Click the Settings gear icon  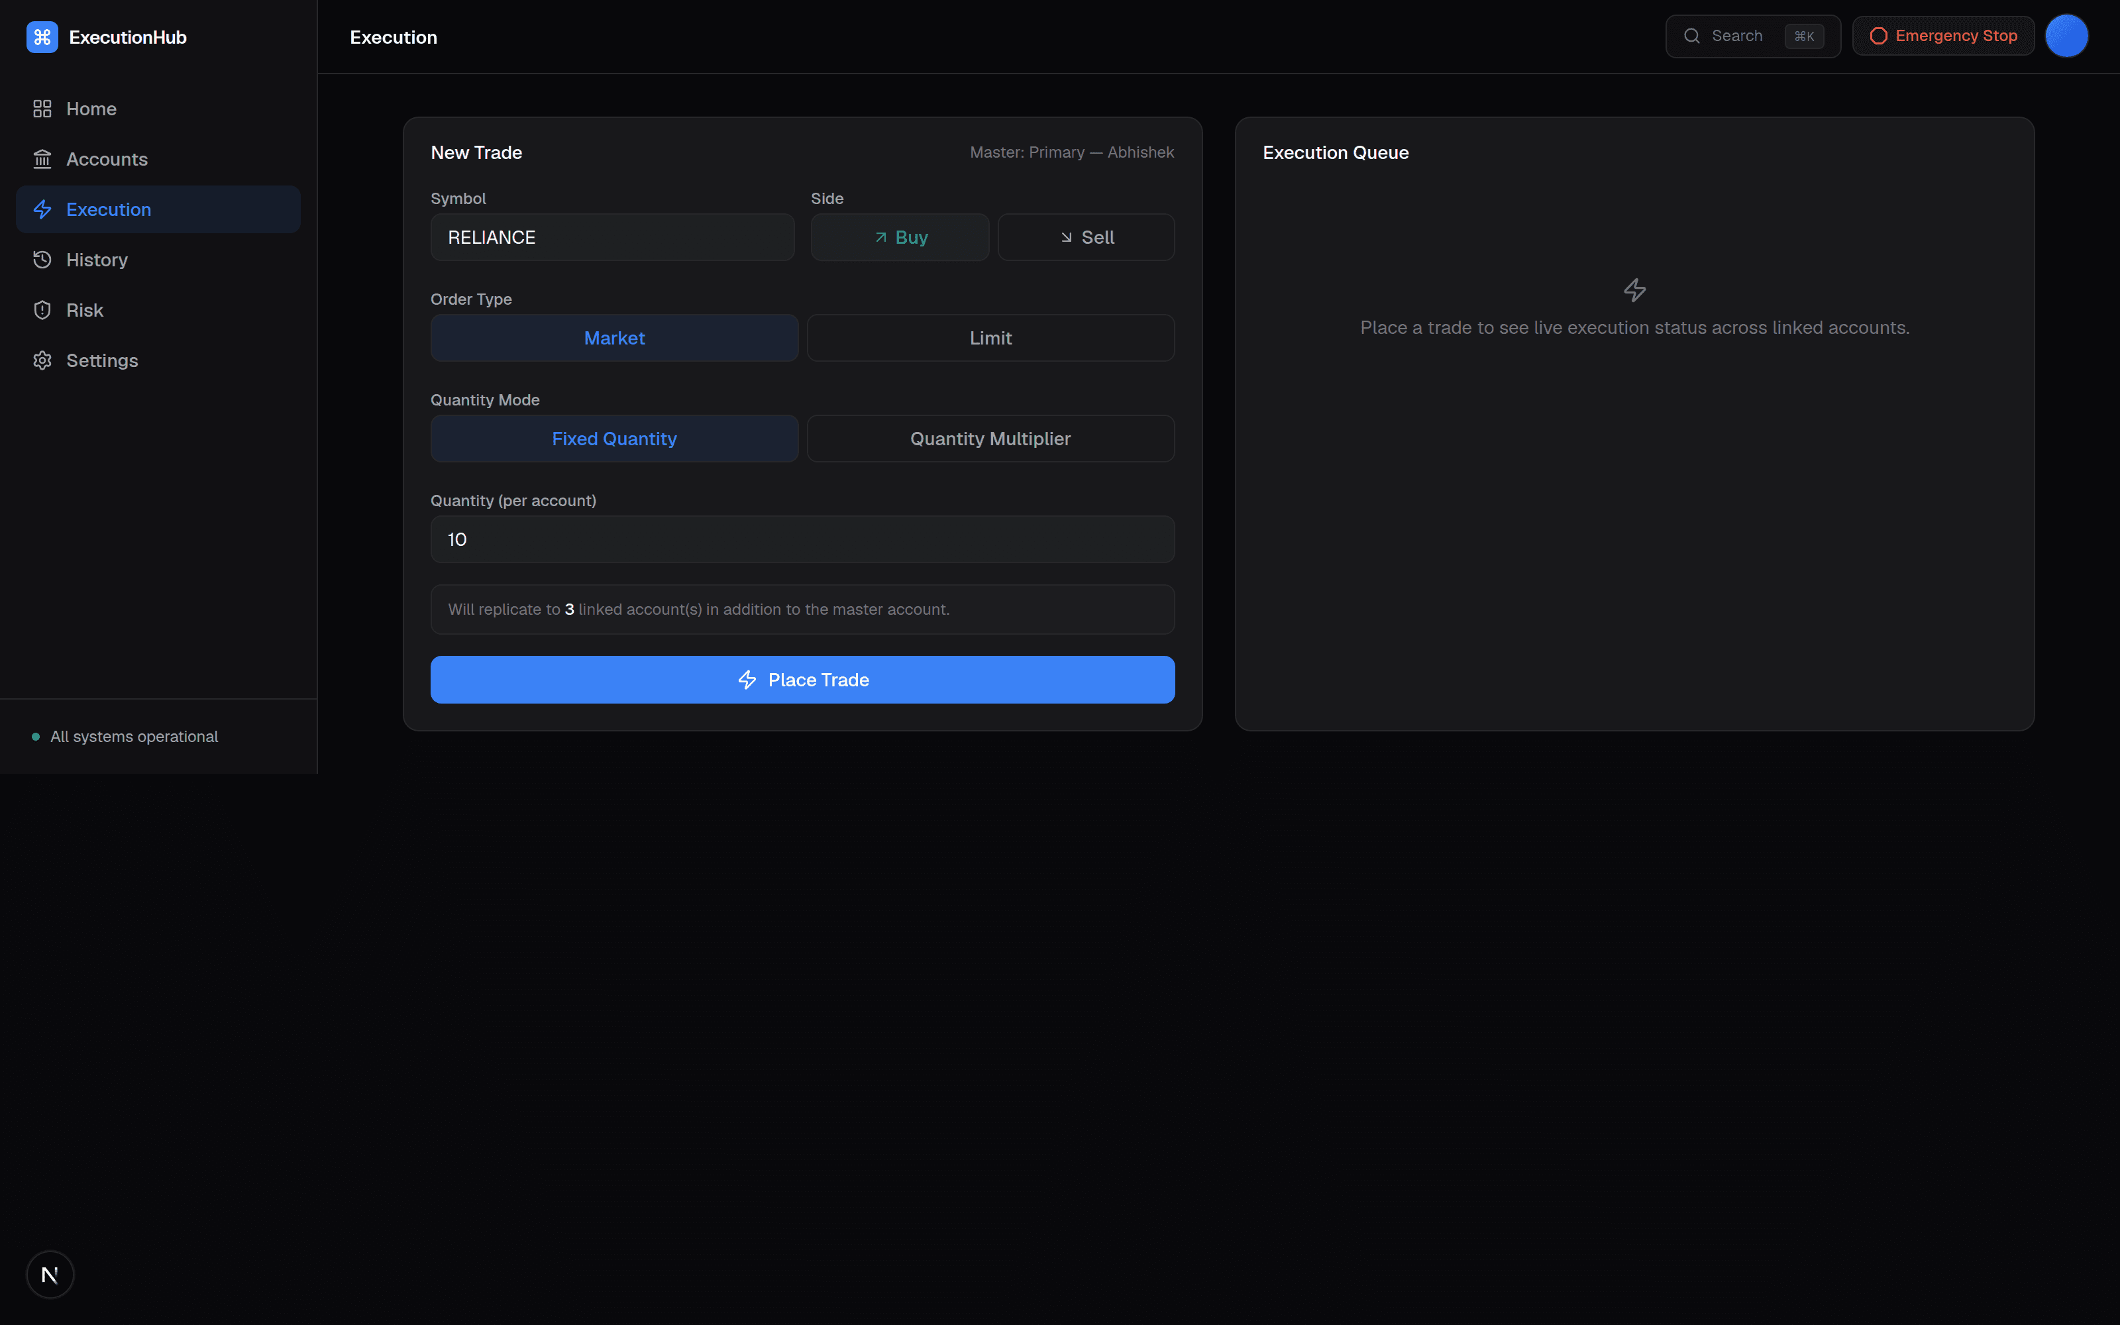click(42, 360)
